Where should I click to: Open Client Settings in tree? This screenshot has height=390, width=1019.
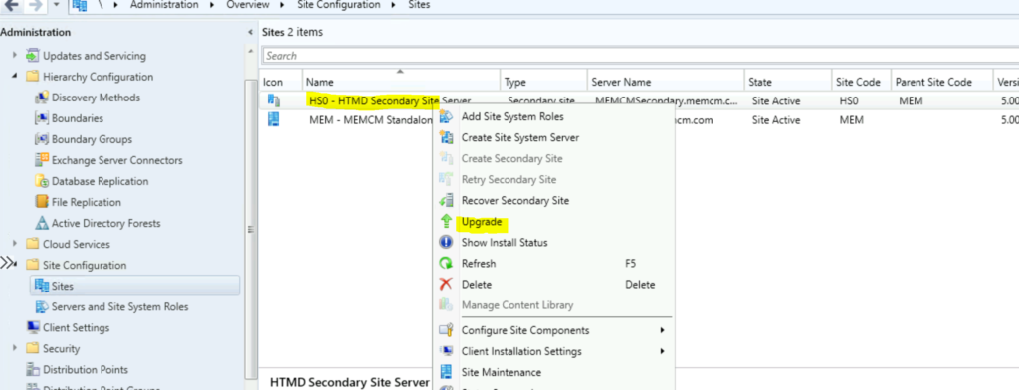click(76, 327)
